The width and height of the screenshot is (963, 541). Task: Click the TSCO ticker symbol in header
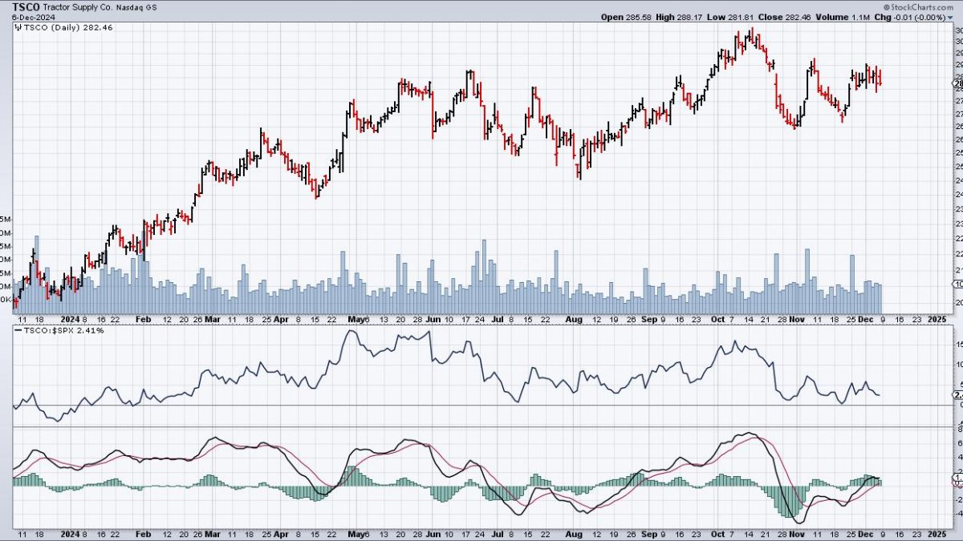coord(26,6)
